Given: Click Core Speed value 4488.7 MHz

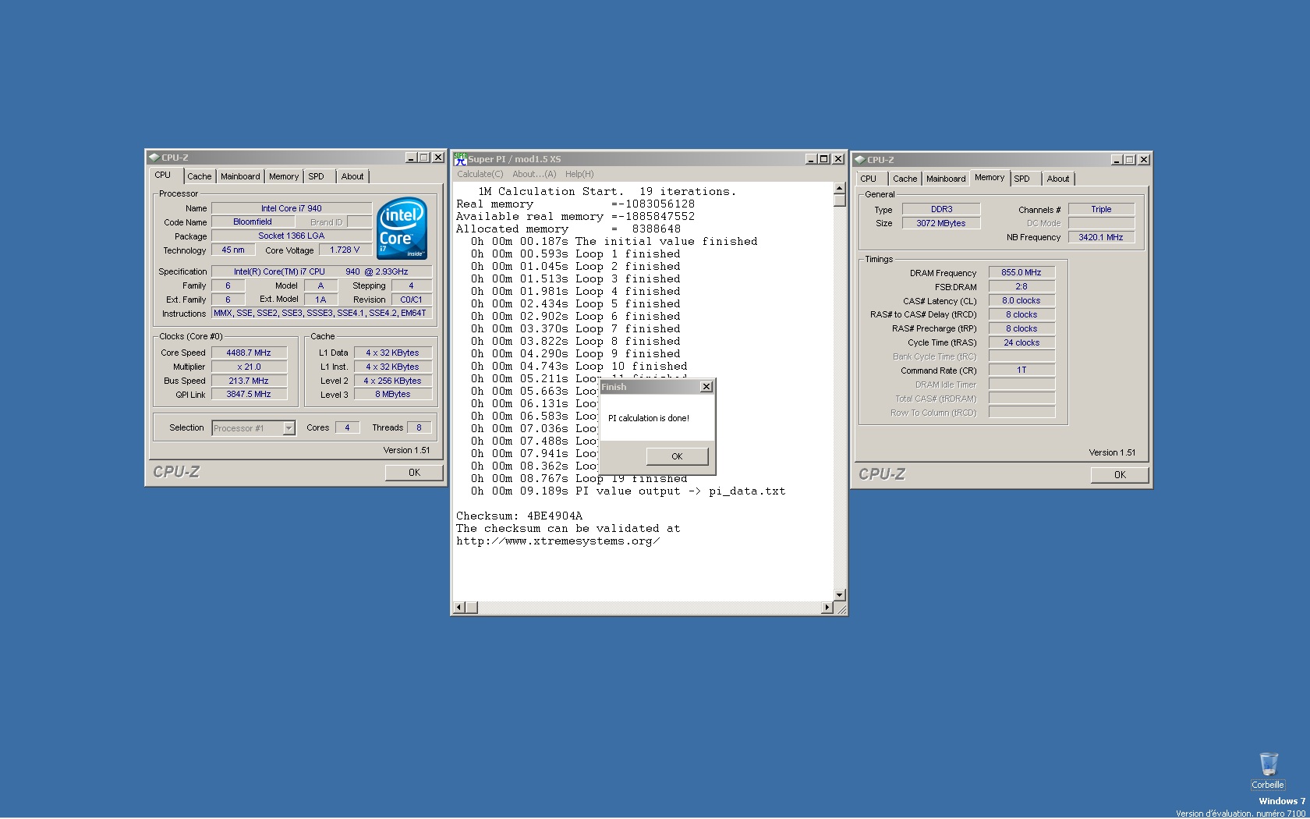Looking at the screenshot, I should tap(249, 353).
